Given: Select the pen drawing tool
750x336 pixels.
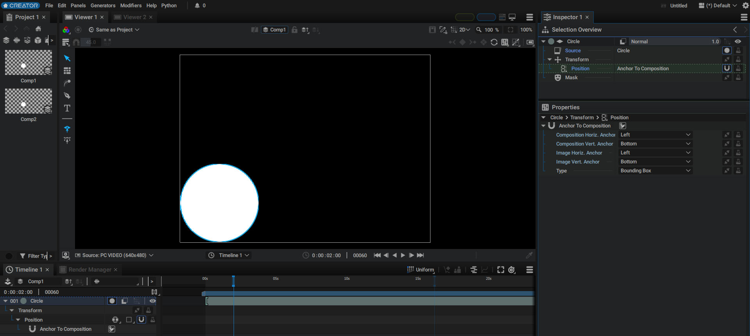Looking at the screenshot, I should click(67, 96).
